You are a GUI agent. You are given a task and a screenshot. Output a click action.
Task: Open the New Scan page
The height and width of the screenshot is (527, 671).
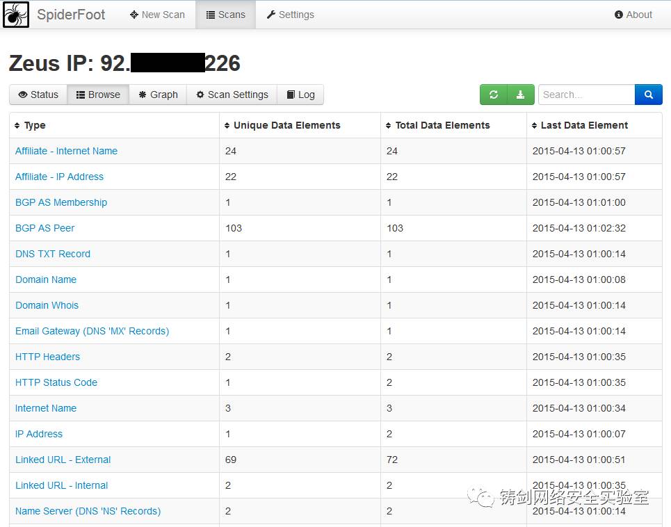157,15
